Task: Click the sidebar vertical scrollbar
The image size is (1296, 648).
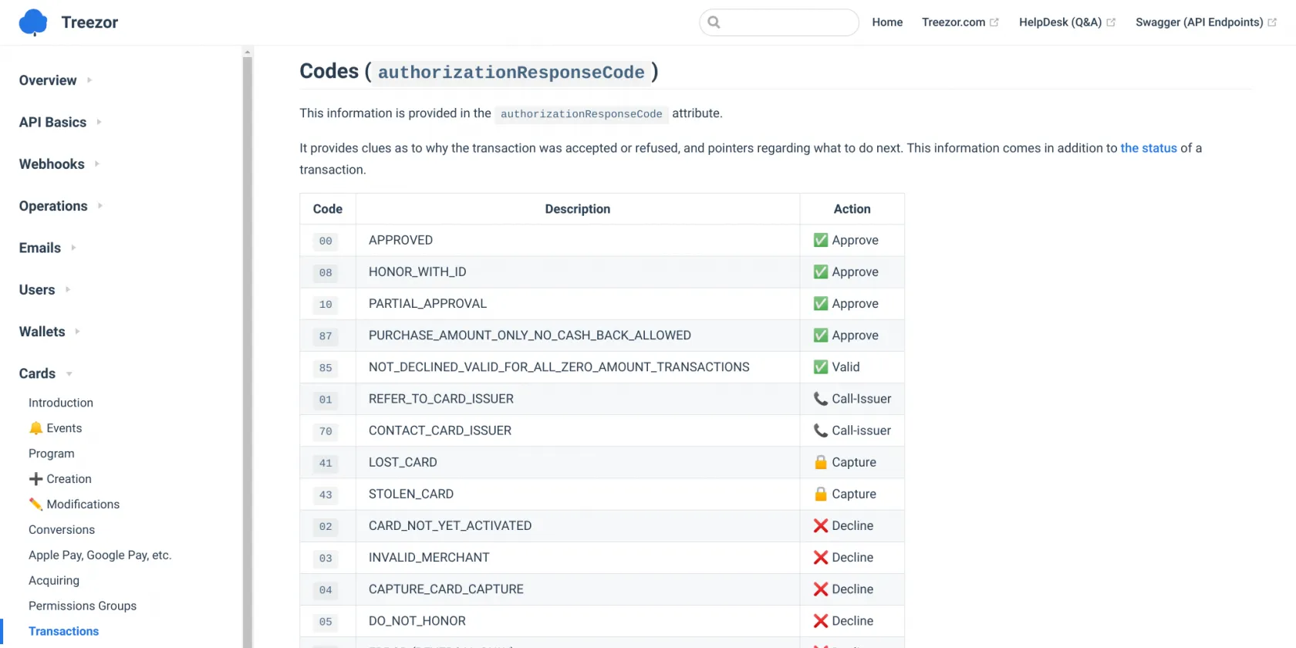Action: 248,347
